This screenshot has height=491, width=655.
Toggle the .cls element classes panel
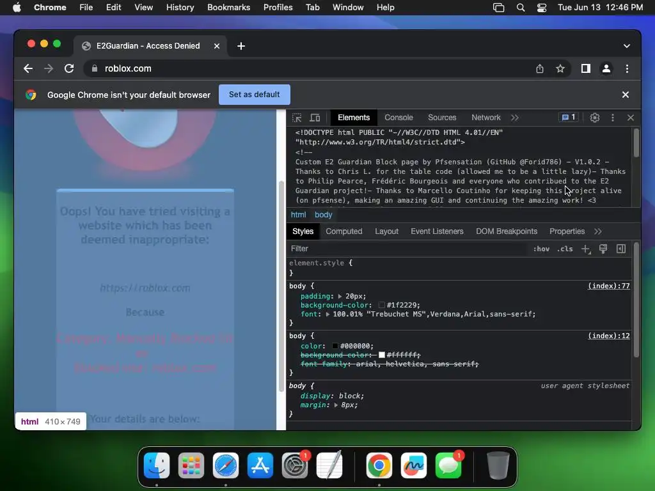[565, 249]
